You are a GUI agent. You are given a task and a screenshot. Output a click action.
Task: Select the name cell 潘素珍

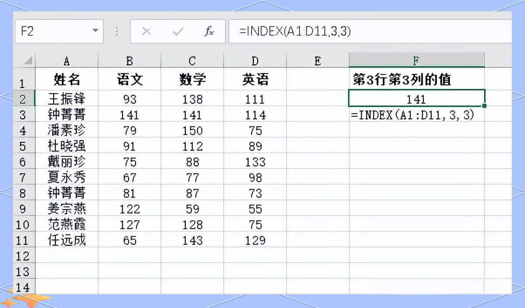point(67,130)
